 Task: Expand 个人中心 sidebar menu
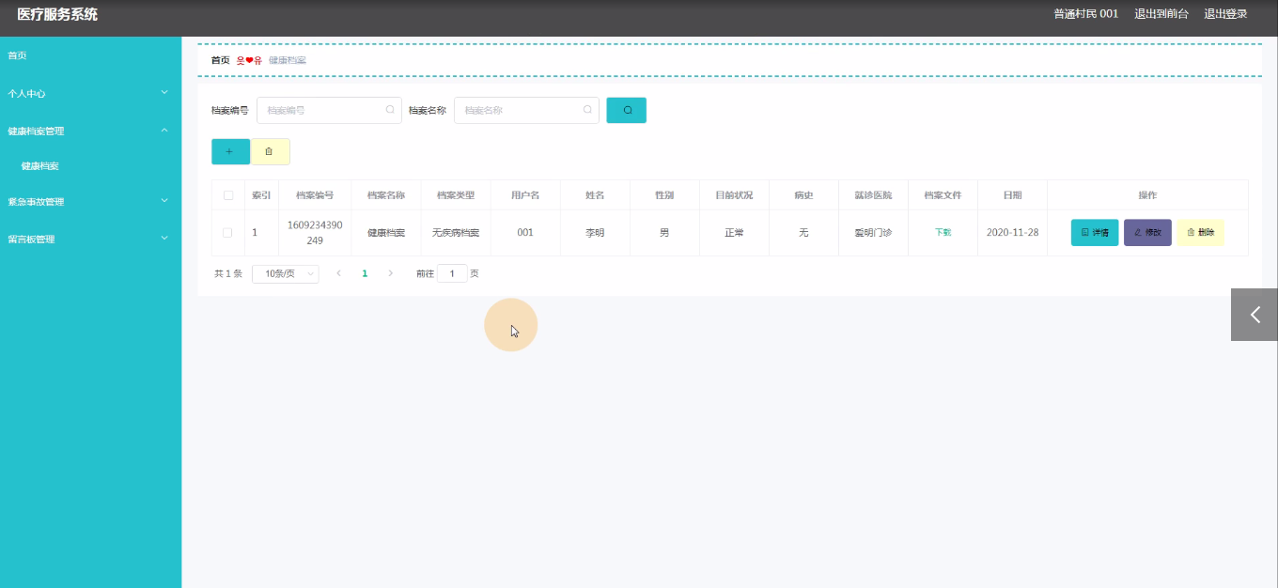(x=90, y=93)
